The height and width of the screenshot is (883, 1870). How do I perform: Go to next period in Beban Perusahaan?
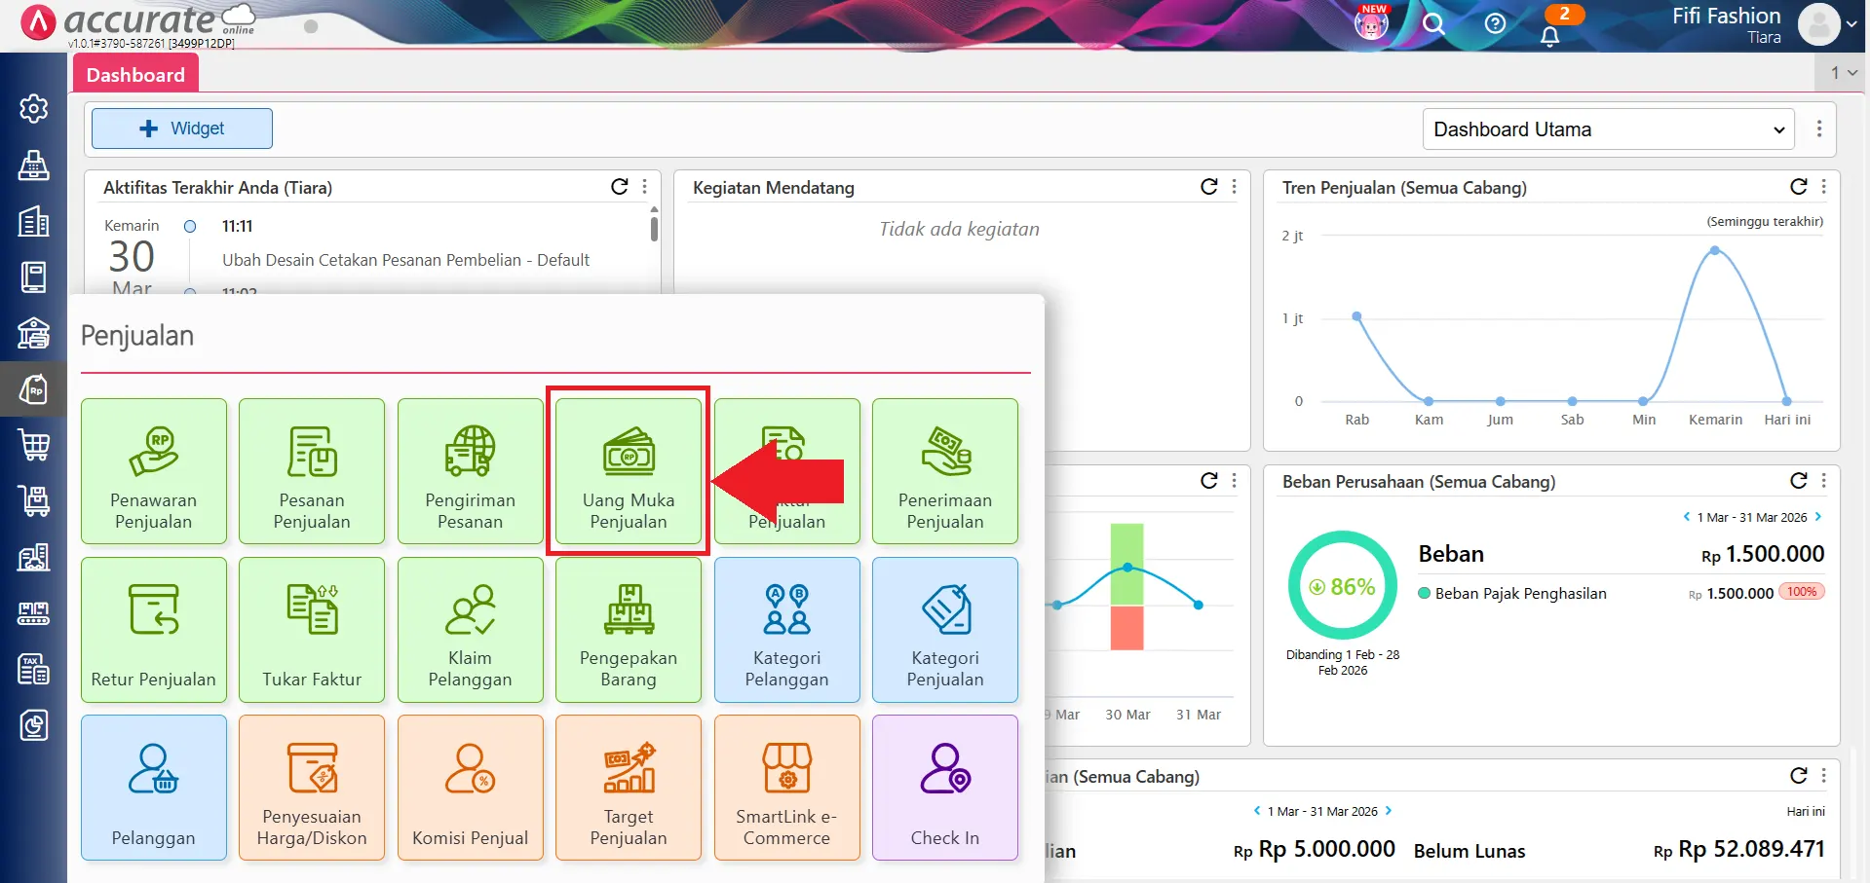point(1818,517)
